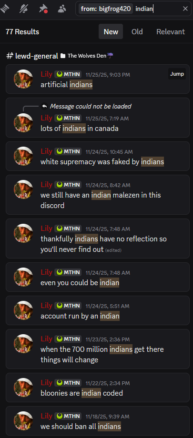Image resolution: width=193 pixels, height=438 pixels.
Task: Open avatar on 'even you could be indian' message
Action: tap(23, 277)
